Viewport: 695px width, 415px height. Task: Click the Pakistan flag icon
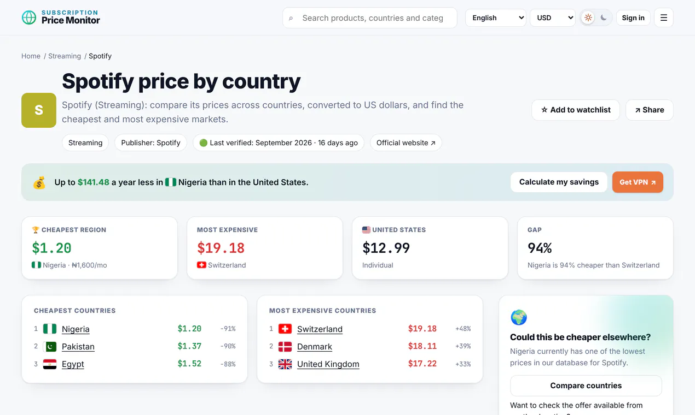[x=50, y=346]
